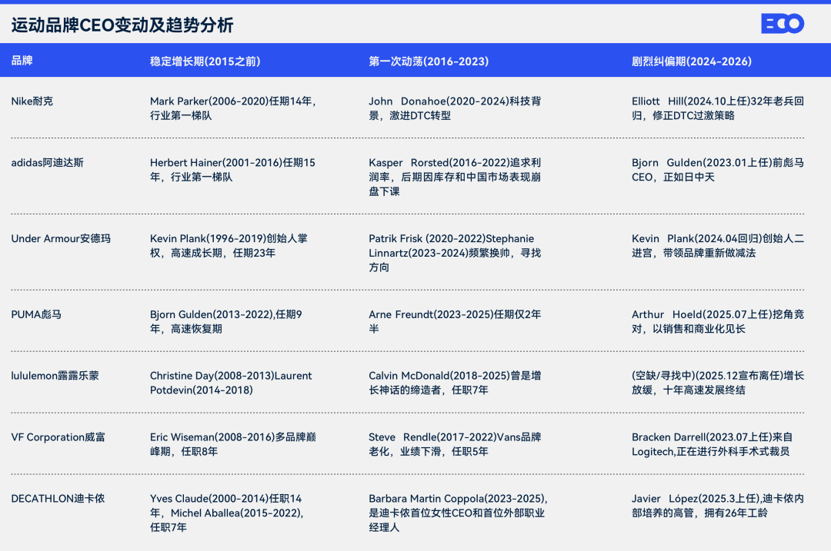Click the Kasper Rorsted(2016-2022) cell
831x551 pixels.
(x=455, y=177)
